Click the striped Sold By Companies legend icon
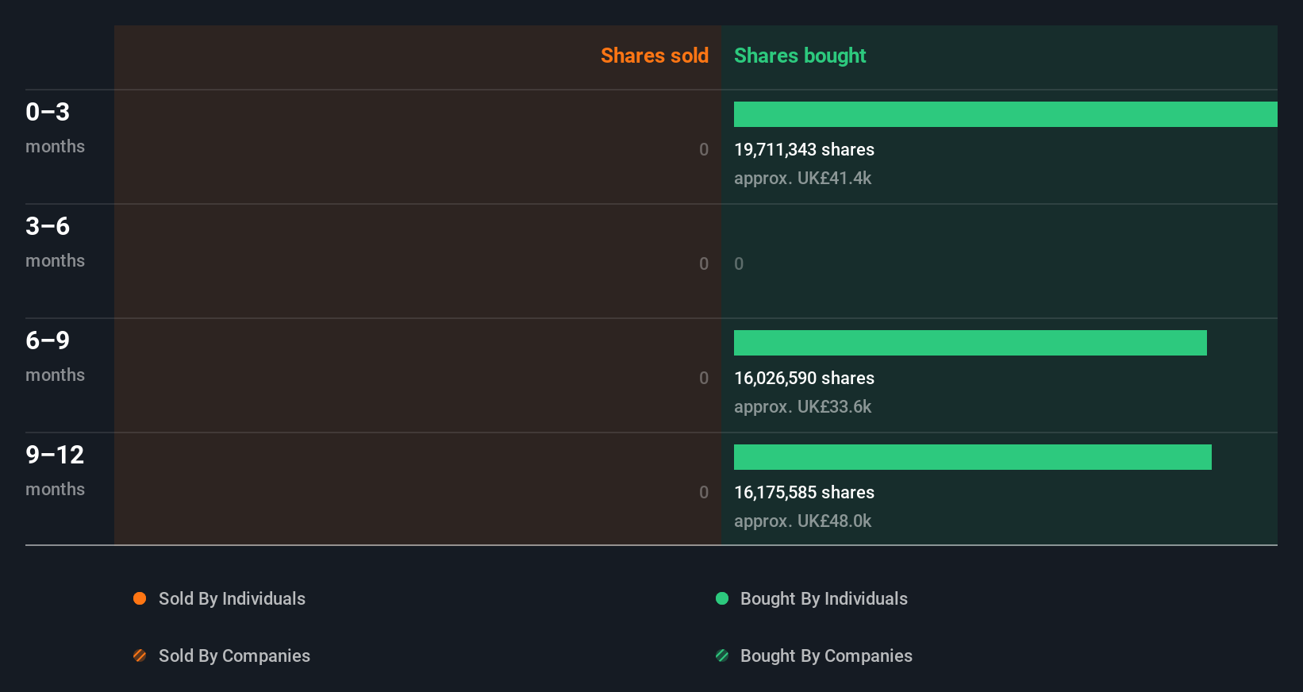Screen dimensions: 1303x692 click(140, 655)
